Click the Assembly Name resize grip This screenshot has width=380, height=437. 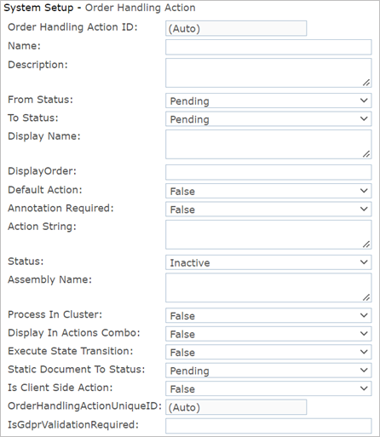(x=366, y=297)
